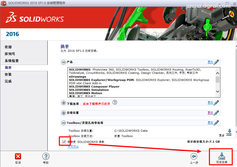The width and height of the screenshot is (237, 167).
Task: Cancel installation with the red X icon
Action: tap(18, 156)
